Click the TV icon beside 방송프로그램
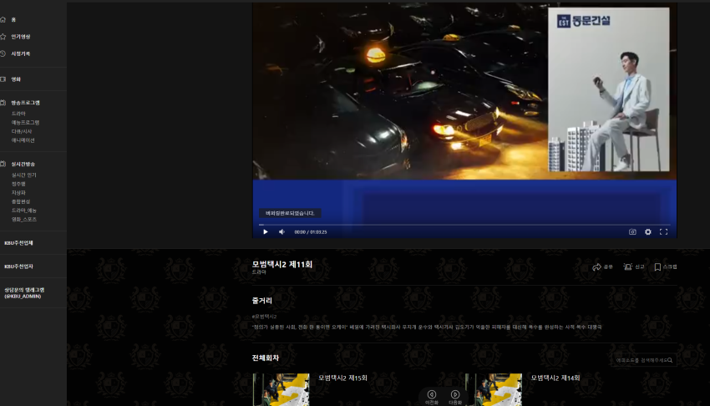 [3, 103]
